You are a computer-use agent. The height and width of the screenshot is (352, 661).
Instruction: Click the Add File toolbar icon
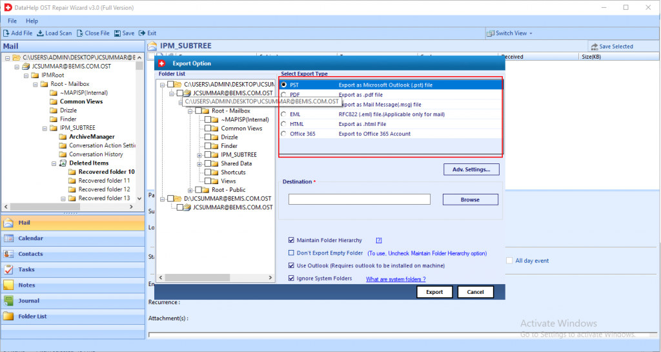6,34
